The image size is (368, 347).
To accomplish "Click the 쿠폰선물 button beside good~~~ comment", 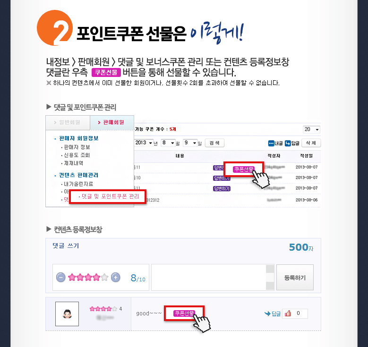I will [x=184, y=313].
